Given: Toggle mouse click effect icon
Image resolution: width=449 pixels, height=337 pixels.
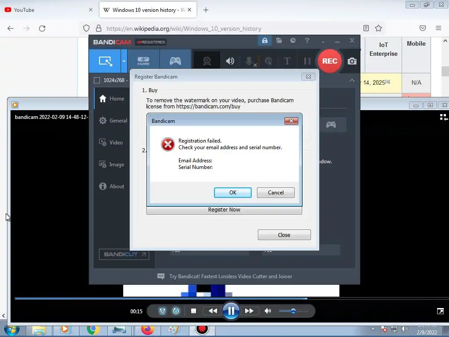Looking at the screenshot, I should click(268, 61).
